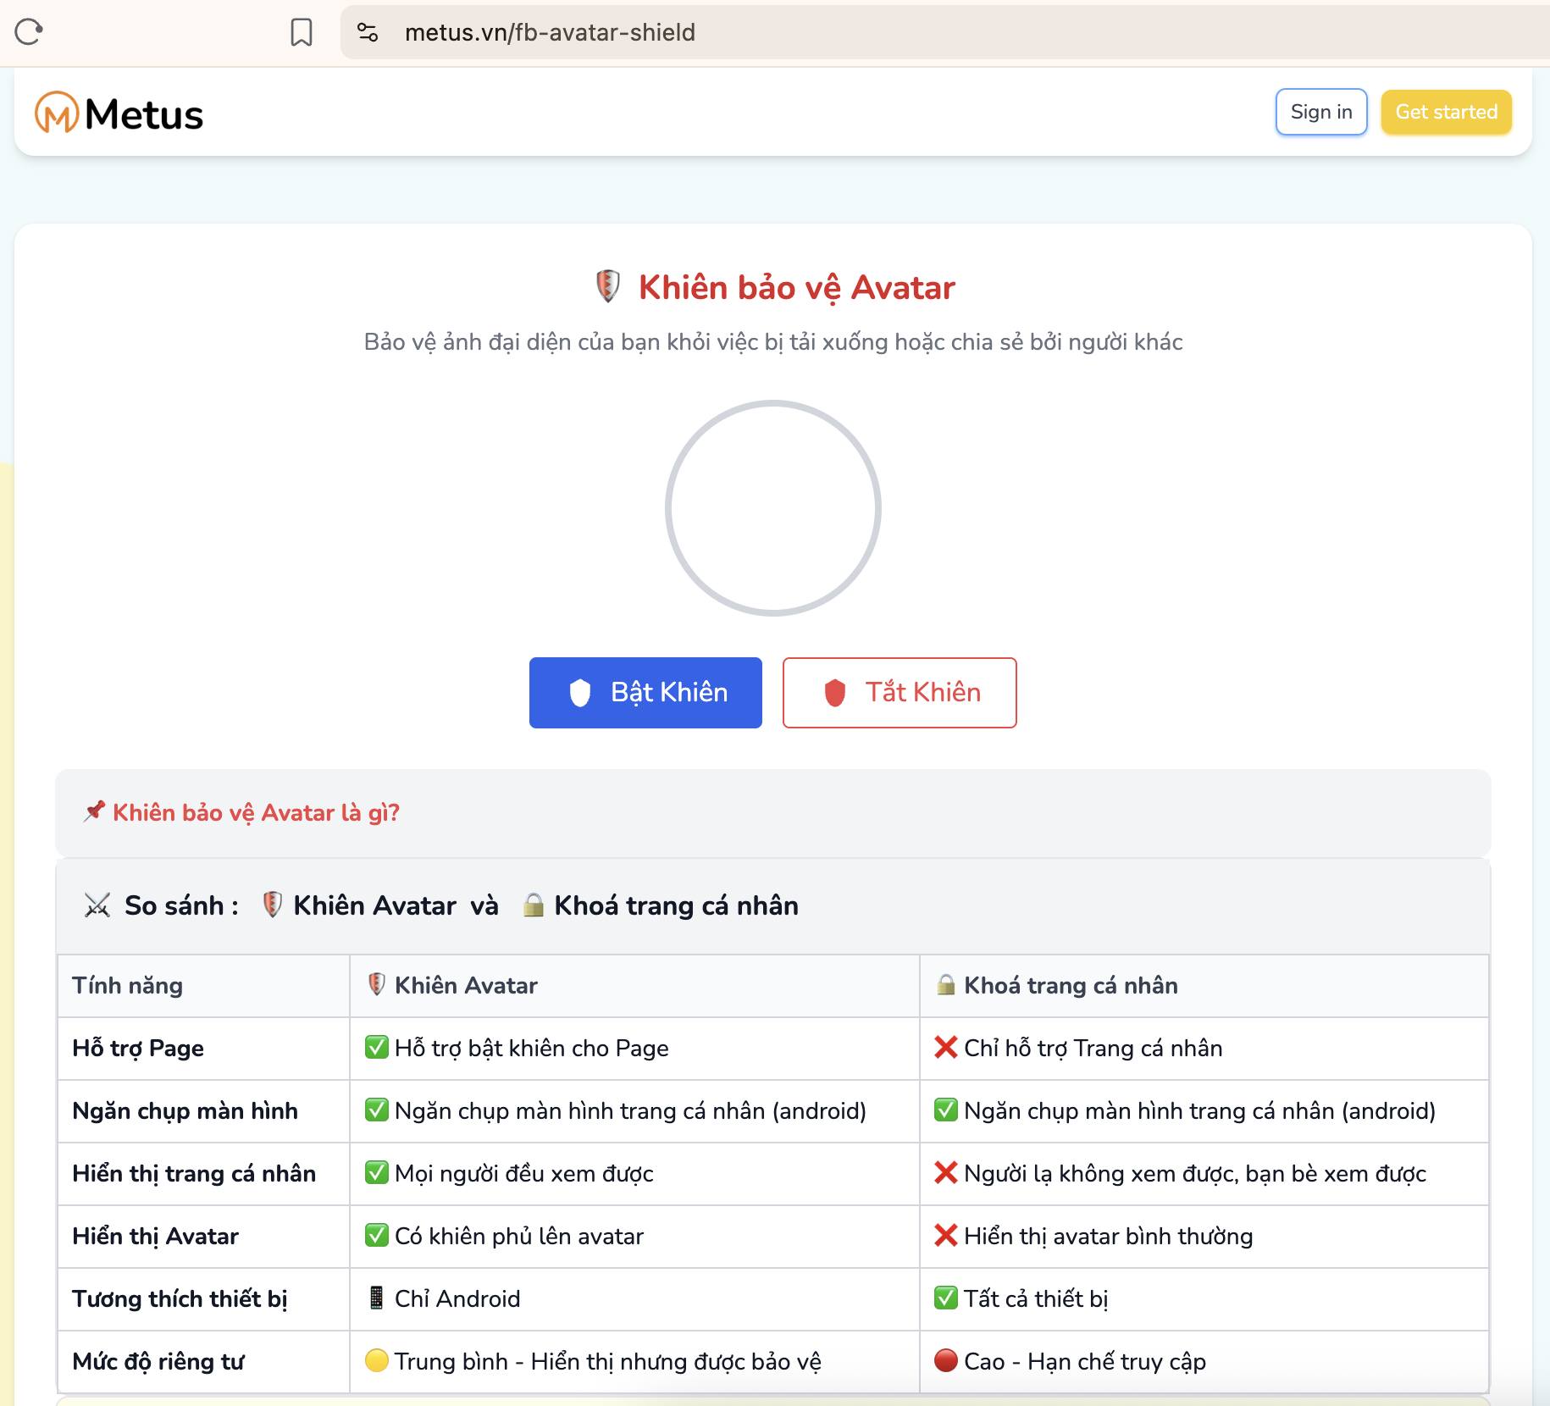The height and width of the screenshot is (1406, 1550).
Task: Click green check beside 'Hỗ trợ bật khiên cho Page'
Action: coord(377,1048)
